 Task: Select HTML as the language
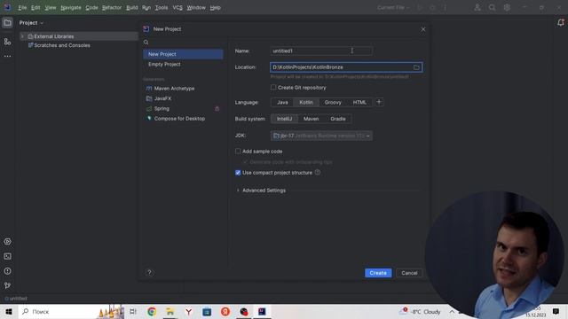[359, 103]
